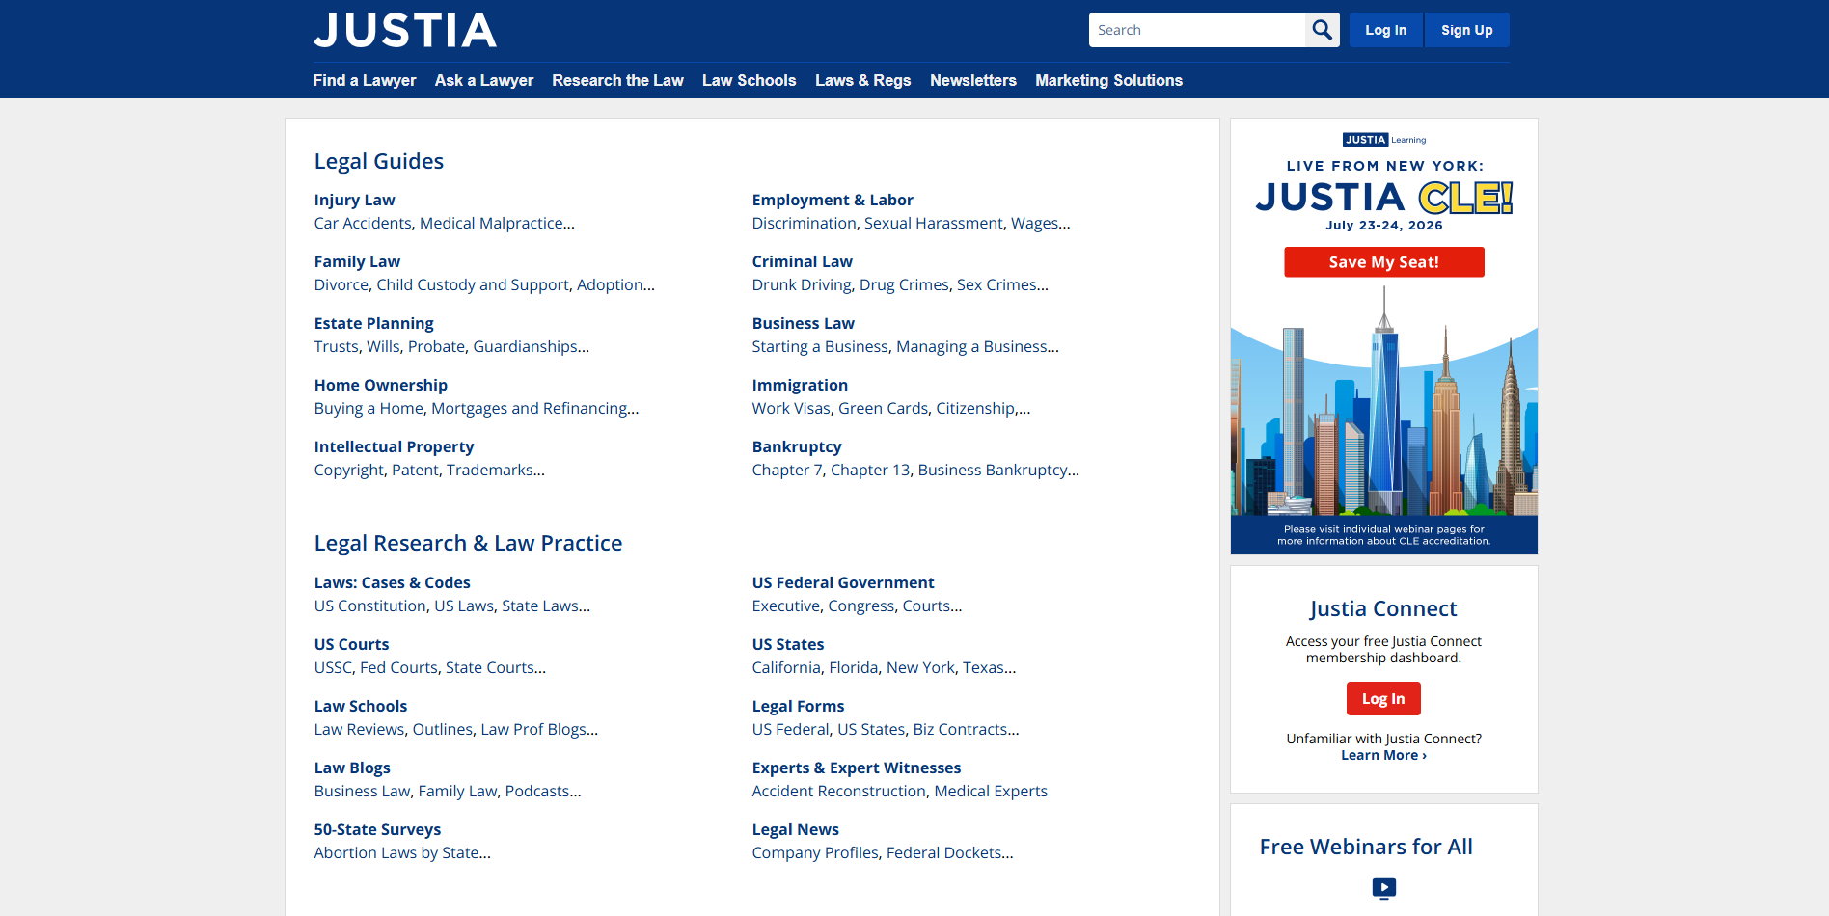Open 50-State Surveys link
The image size is (1829, 916).
click(x=377, y=829)
